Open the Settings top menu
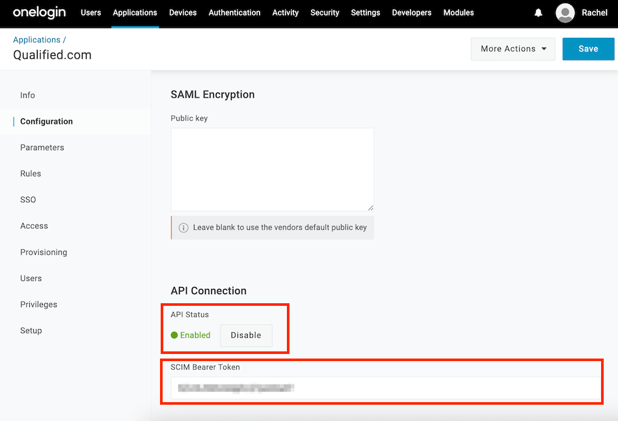Image resolution: width=618 pixels, height=421 pixels. tap(366, 12)
